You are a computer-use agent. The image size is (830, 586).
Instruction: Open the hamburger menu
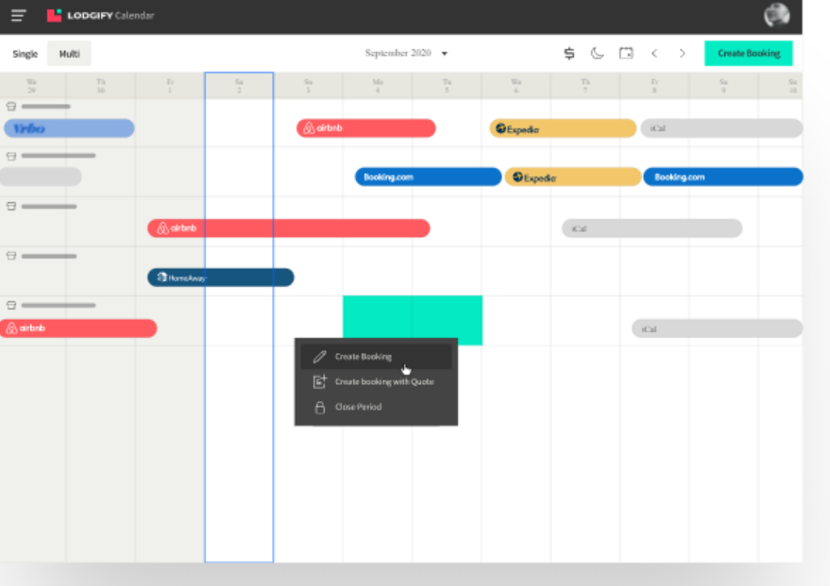pyautogui.click(x=19, y=15)
